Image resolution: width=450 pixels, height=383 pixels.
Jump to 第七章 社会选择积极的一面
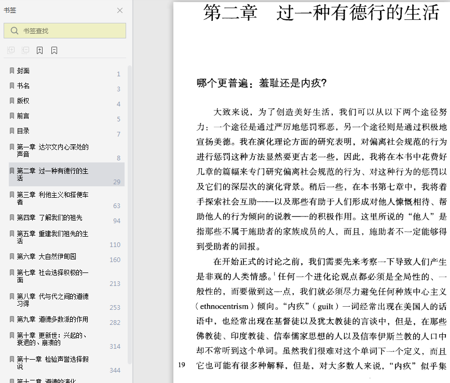[x=52, y=276]
